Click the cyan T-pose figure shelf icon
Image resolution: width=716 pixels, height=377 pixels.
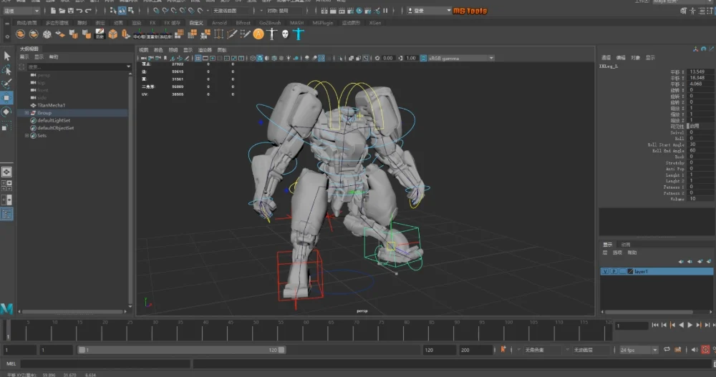click(x=299, y=34)
